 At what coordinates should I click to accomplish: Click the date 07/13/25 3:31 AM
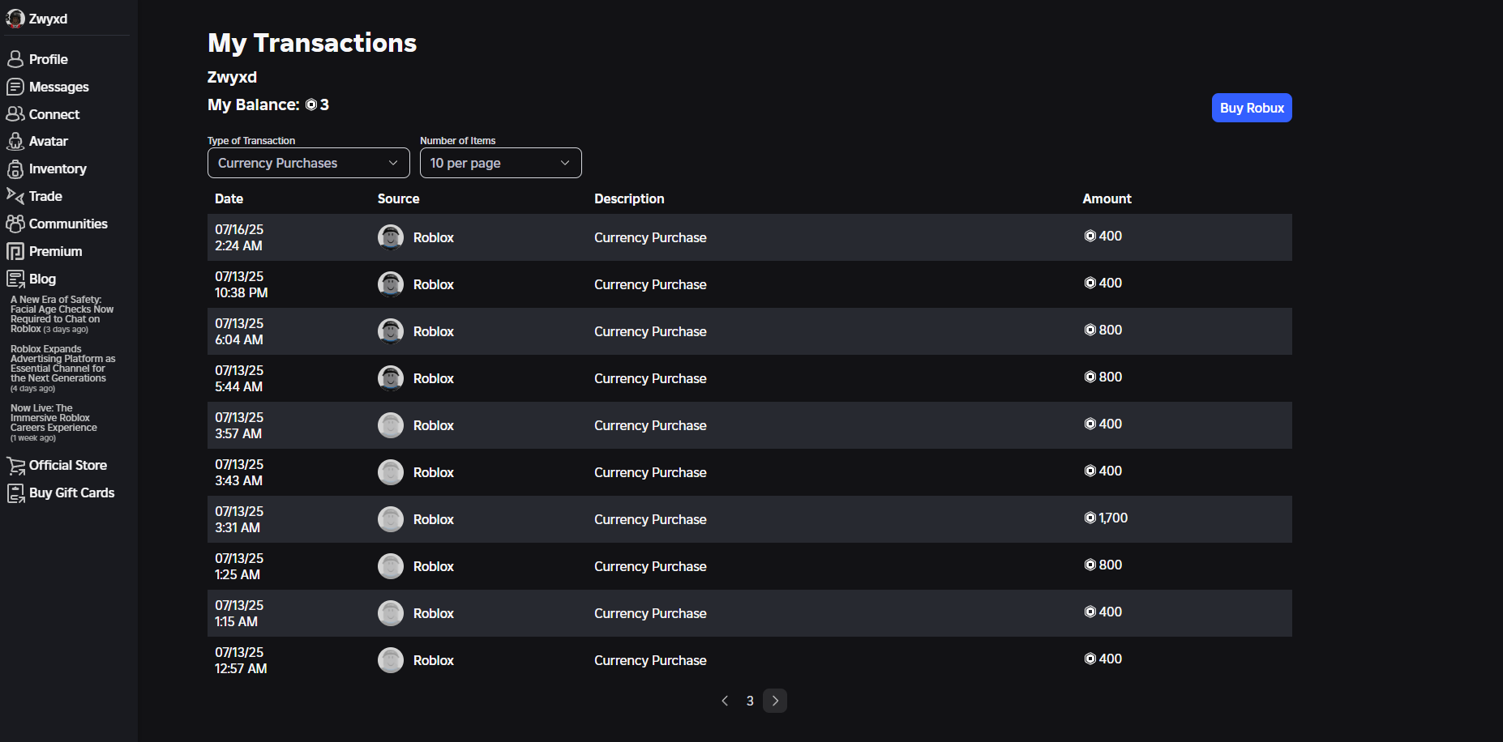pyautogui.click(x=239, y=519)
